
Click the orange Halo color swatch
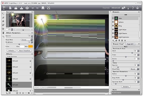click(x=30, y=47)
